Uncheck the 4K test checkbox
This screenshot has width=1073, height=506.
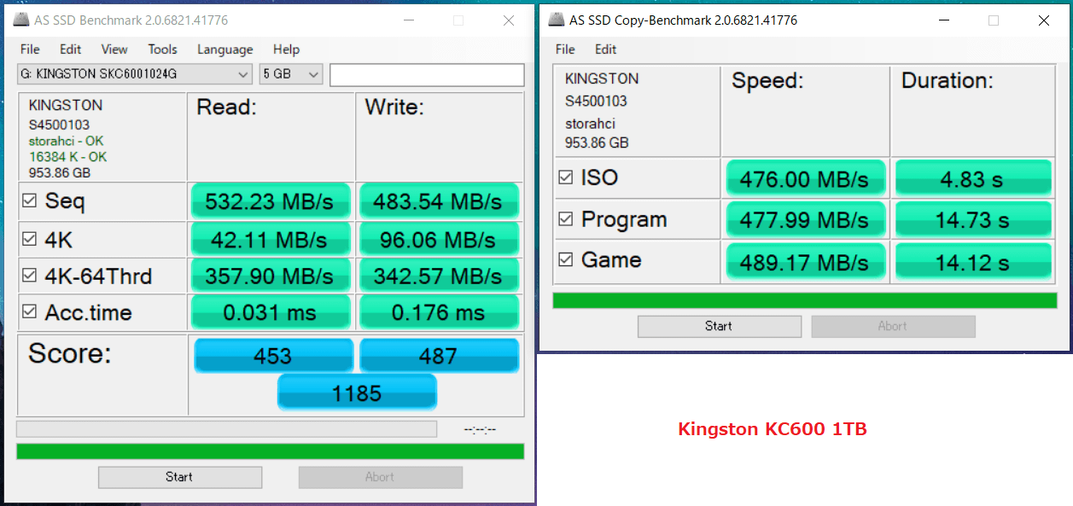pyautogui.click(x=30, y=240)
